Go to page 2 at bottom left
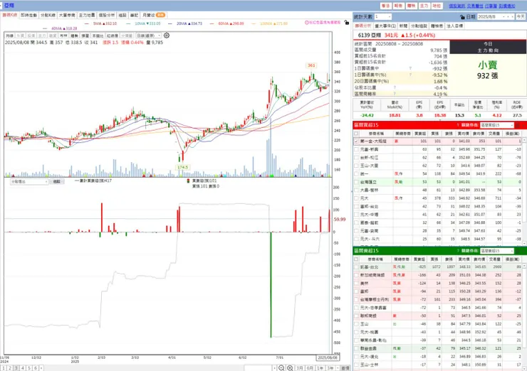 10,368
